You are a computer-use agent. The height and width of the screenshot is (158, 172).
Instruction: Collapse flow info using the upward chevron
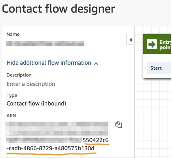coord(96,64)
